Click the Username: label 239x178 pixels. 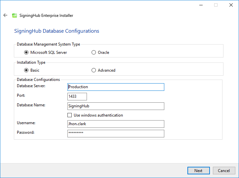click(26, 123)
